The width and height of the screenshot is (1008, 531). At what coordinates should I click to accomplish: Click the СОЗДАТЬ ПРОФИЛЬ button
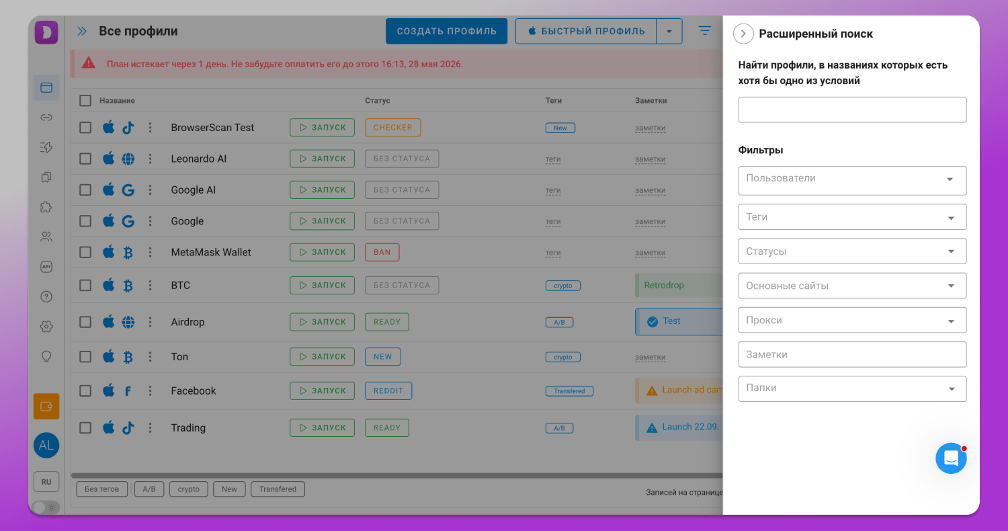click(446, 31)
